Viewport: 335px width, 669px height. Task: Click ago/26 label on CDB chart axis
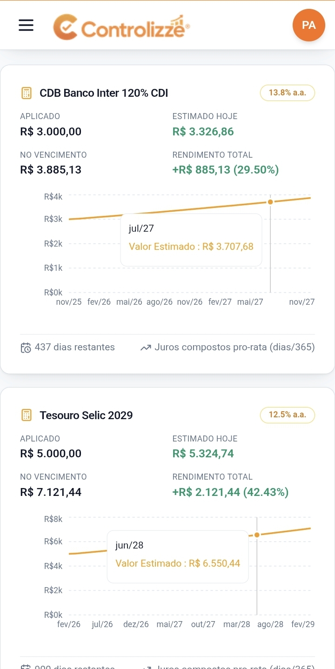pos(160,302)
